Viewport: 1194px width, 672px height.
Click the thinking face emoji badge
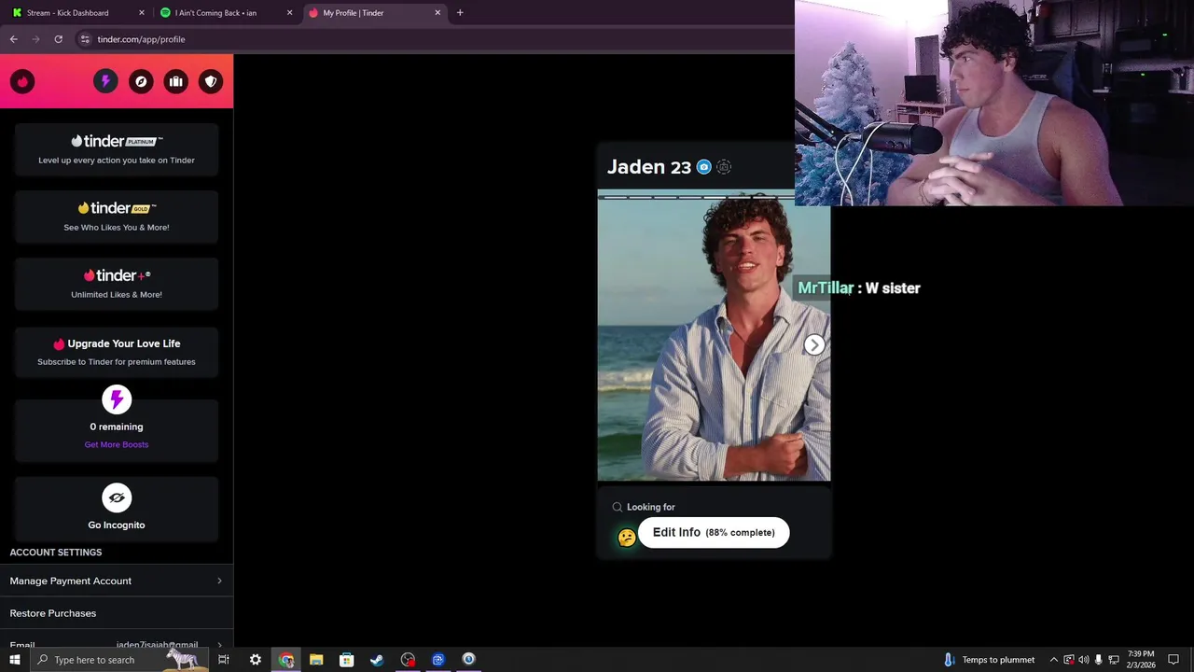click(x=627, y=538)
